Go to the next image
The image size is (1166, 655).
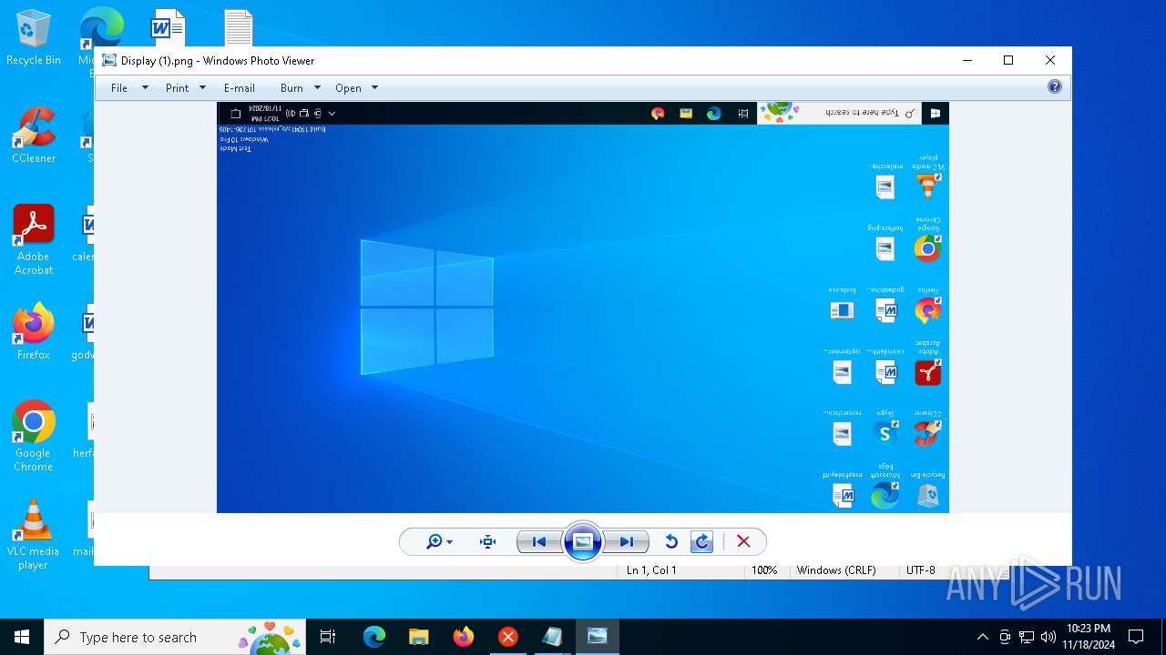point(626,542)
